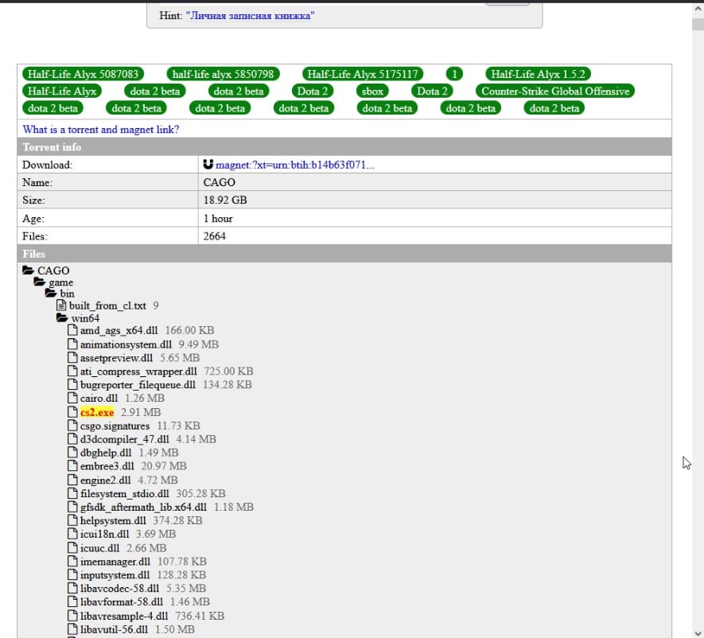Open the magnet:?xt=urn:btih:b14b63f071 link
Screen dimensions: 704x638
pyautogui.click(x=294, y=165)
